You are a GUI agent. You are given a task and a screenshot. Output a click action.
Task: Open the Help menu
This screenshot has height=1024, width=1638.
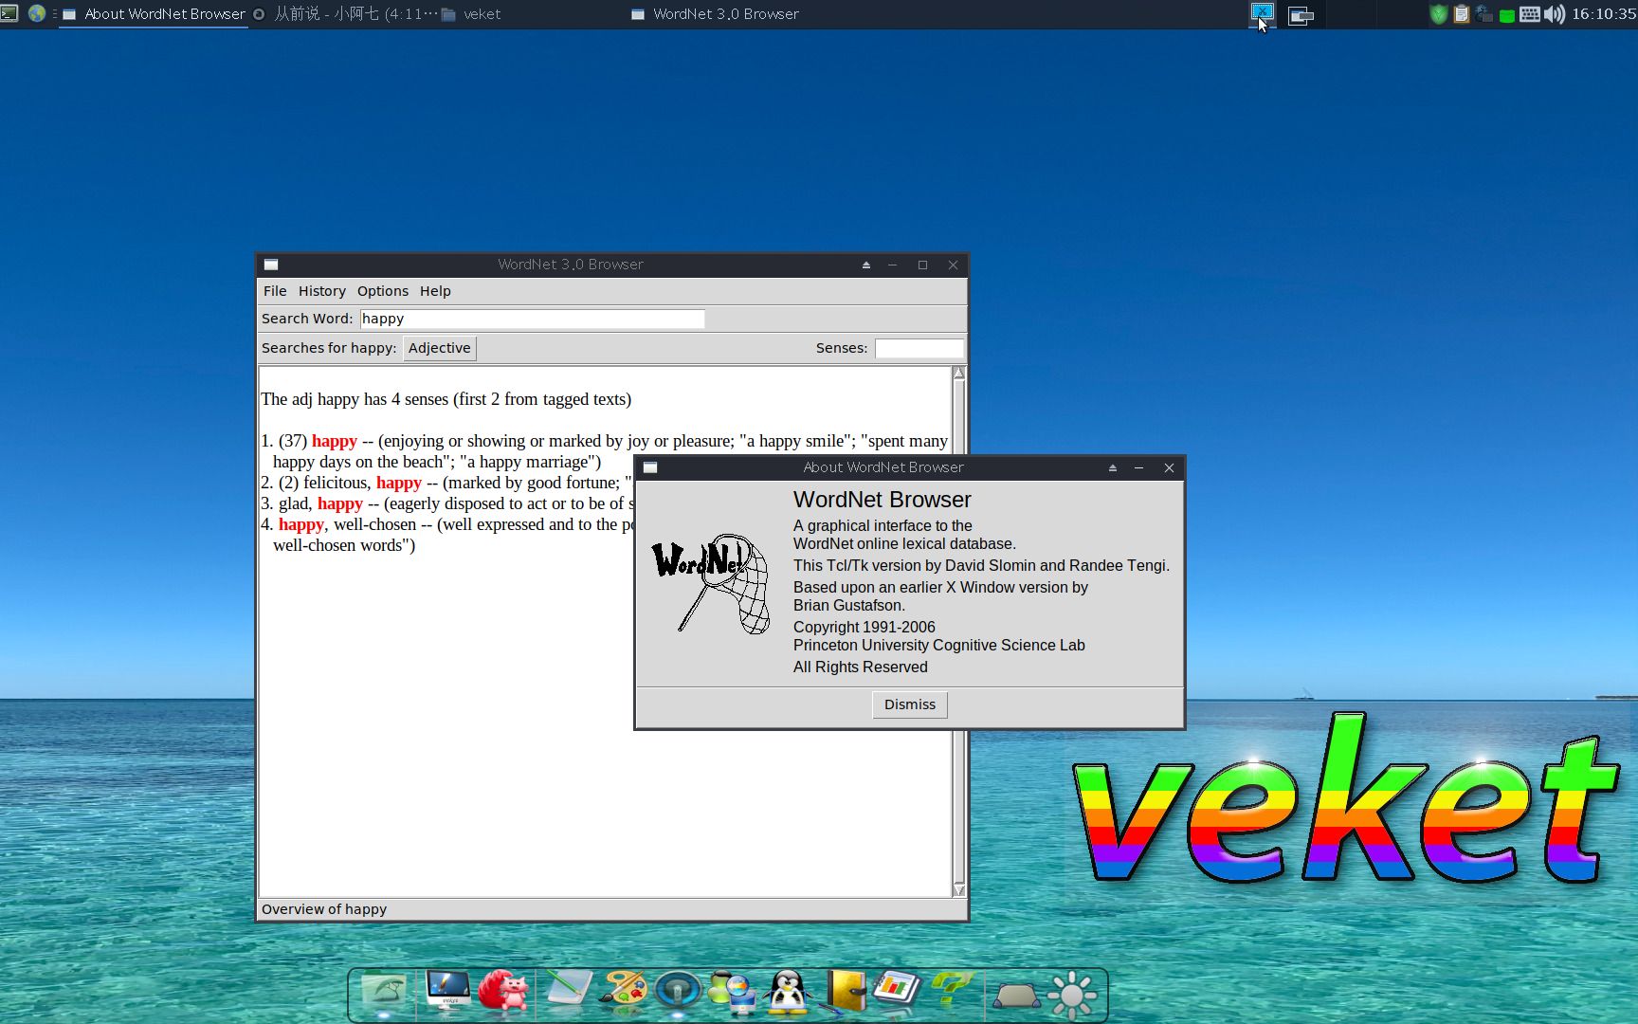pos(435,291)
